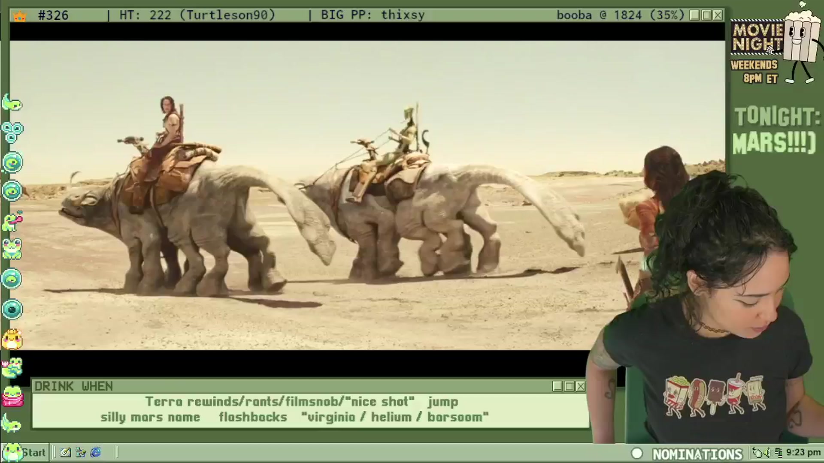Image resolution: width=824 pixels, height=463 pixels.
Task: Open the network computers quick launch icon
Action: [x=80, y=452]
